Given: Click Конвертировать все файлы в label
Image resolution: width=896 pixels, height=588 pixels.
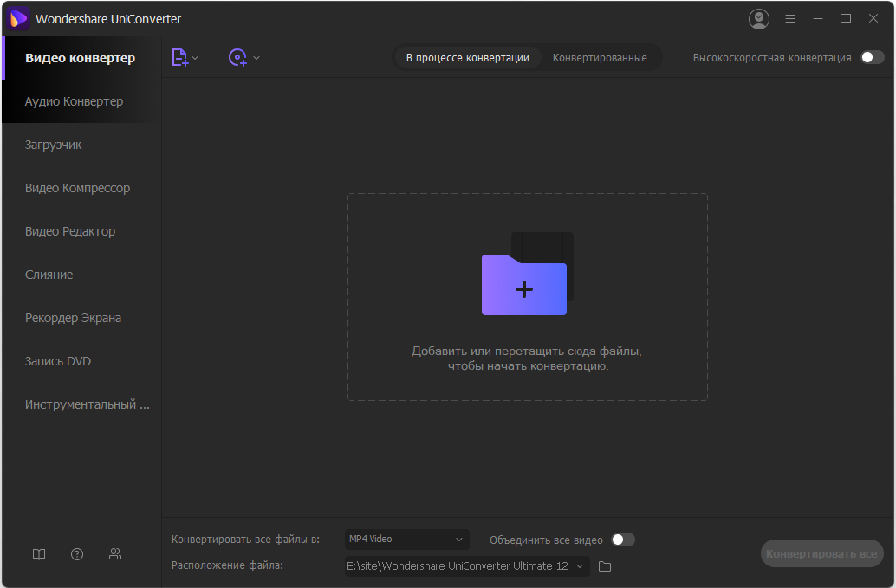Looking at the screenshot, I should pyautogui.click(x=245, y=540).
